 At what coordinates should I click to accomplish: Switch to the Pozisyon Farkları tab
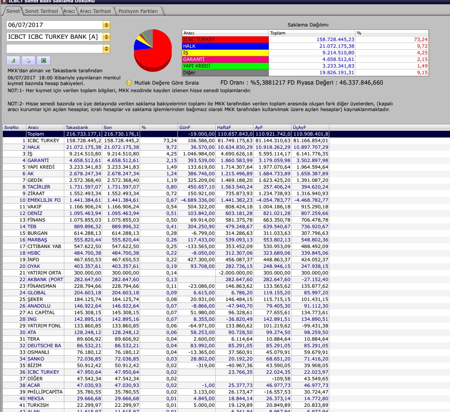click(x=138, y=11)
